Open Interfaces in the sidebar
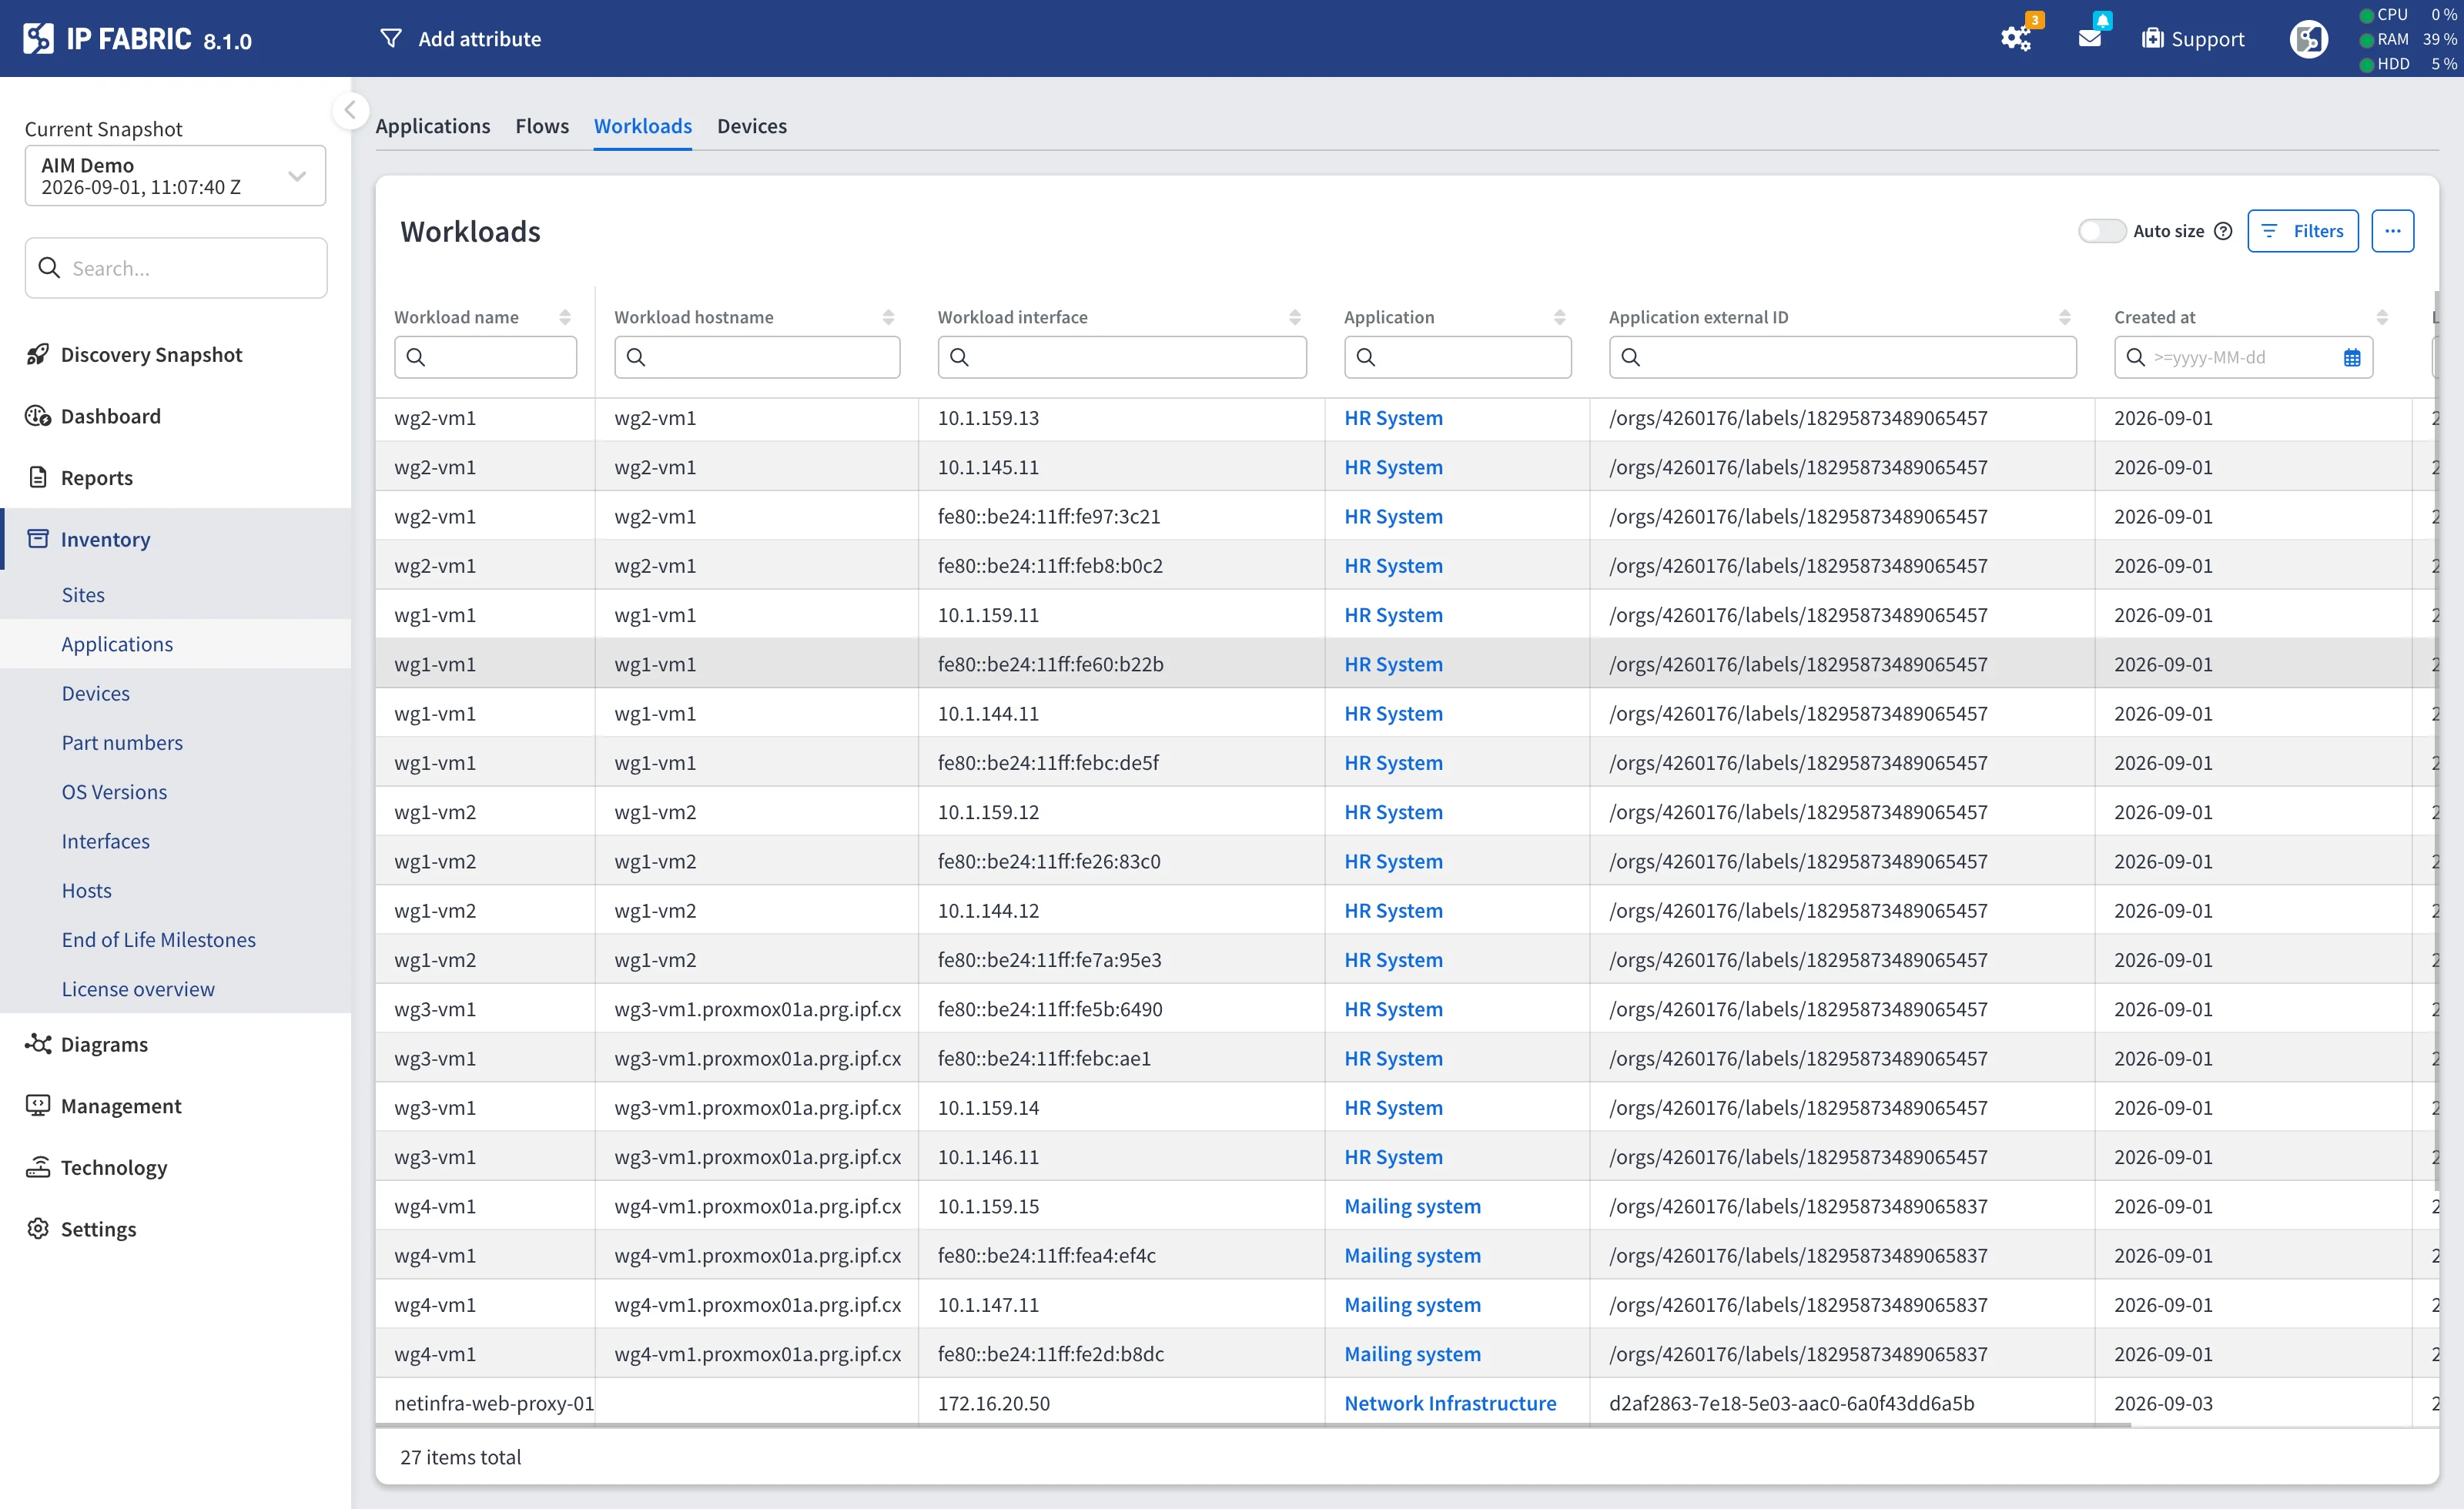 click(x=105, y=841)
